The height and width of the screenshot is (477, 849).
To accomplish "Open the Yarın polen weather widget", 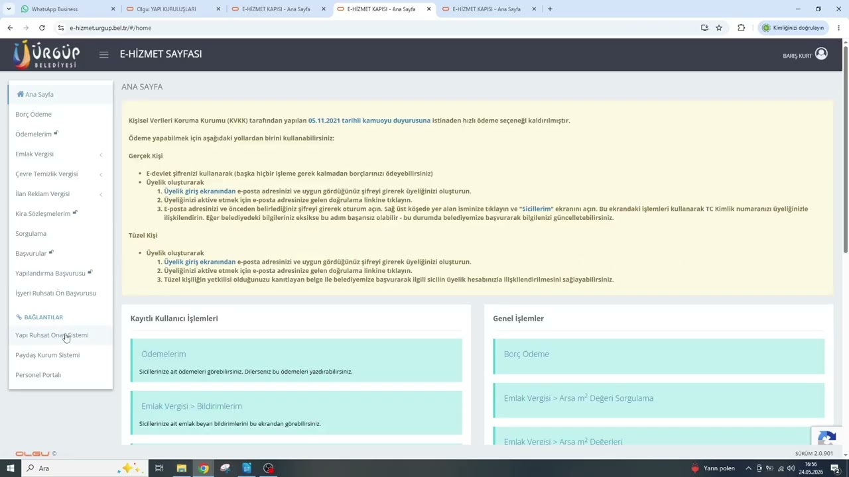I will (713, 468).
